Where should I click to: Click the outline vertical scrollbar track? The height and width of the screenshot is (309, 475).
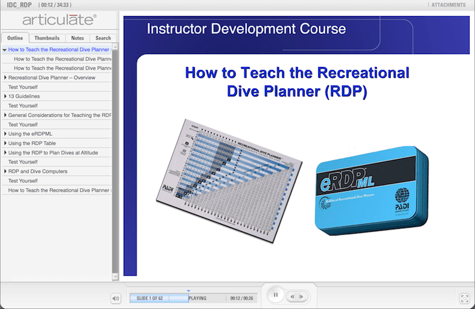tap(115, 162)
